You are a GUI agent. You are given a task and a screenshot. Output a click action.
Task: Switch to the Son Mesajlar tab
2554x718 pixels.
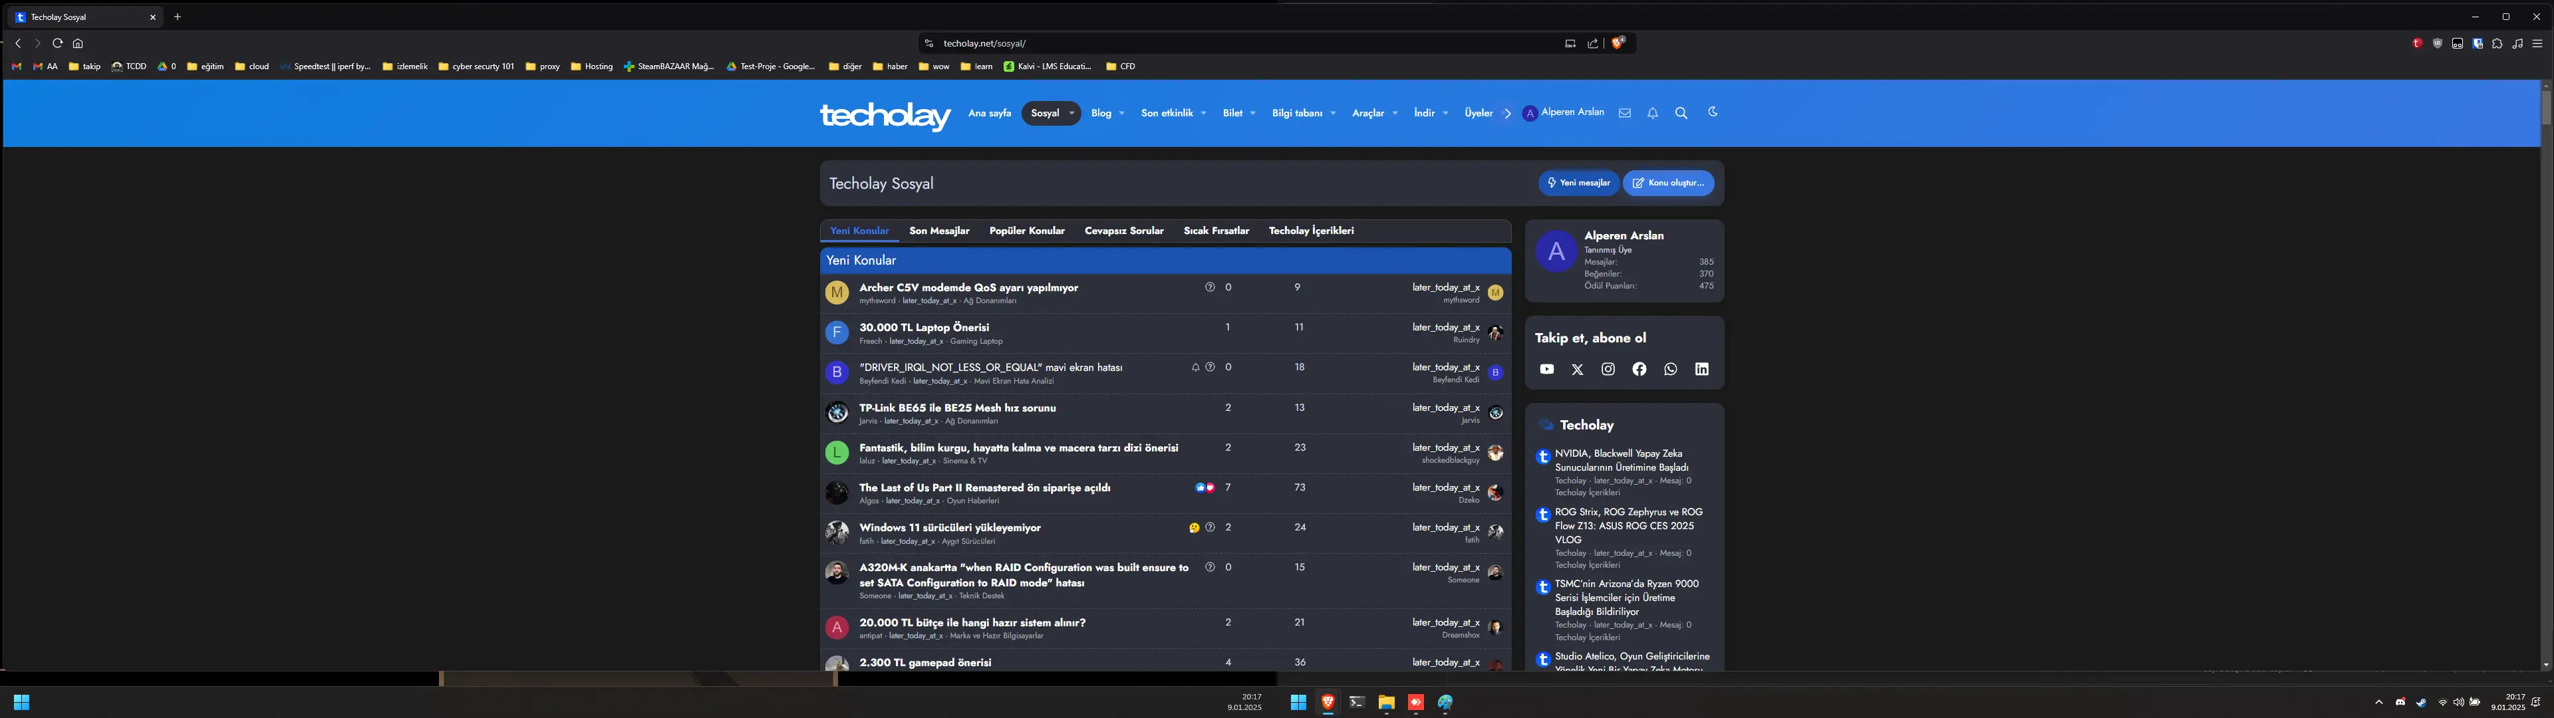pyautogui.click(x=939, y=231)
